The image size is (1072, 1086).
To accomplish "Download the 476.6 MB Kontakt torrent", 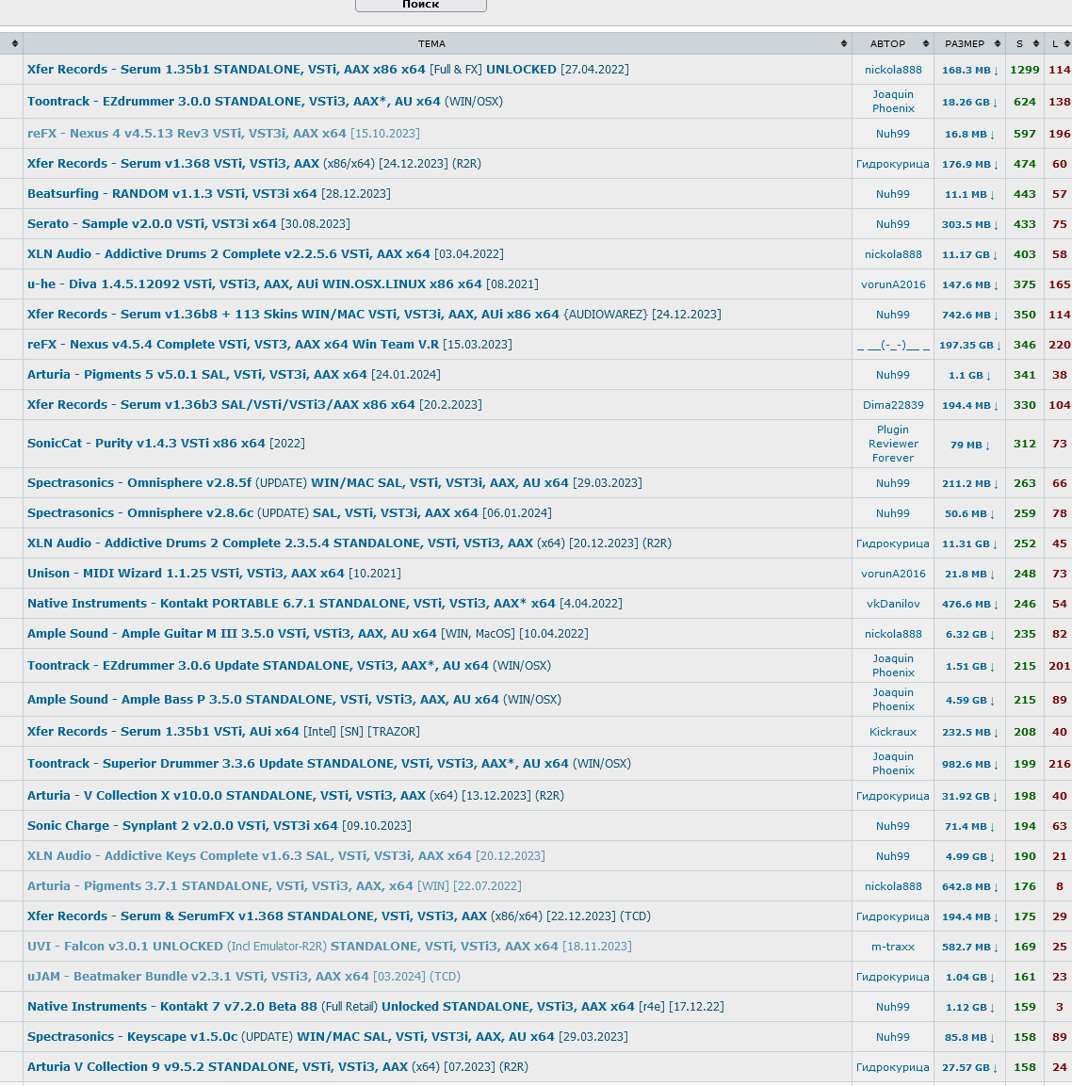I will pos(969,604).
